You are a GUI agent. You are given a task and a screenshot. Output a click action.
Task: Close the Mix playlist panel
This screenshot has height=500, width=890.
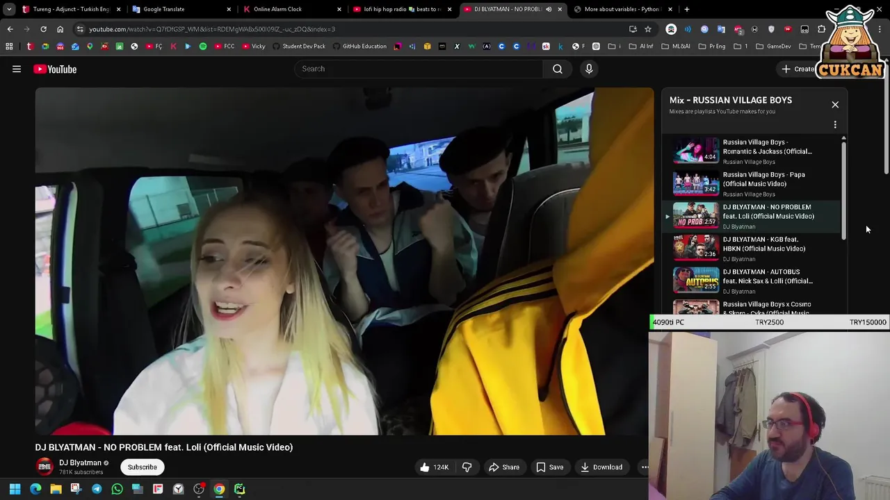835,104
